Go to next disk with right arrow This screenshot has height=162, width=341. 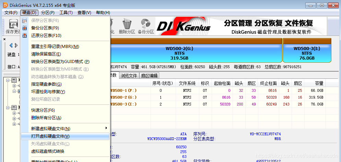[x=16, y=46]
